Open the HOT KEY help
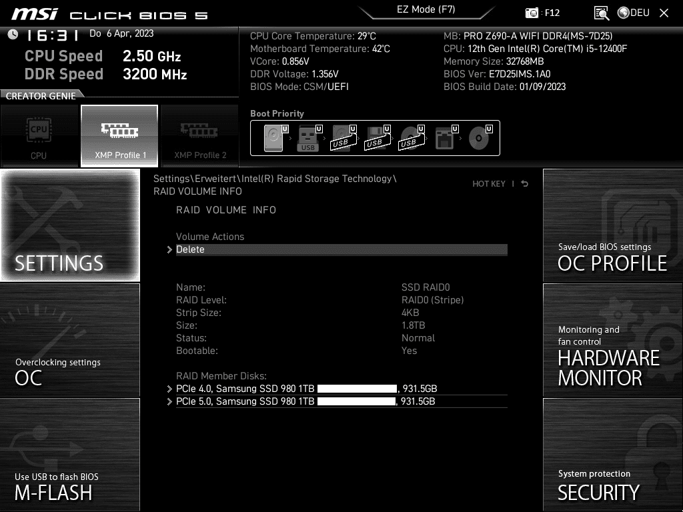683x512 pixels. point(489,184)
